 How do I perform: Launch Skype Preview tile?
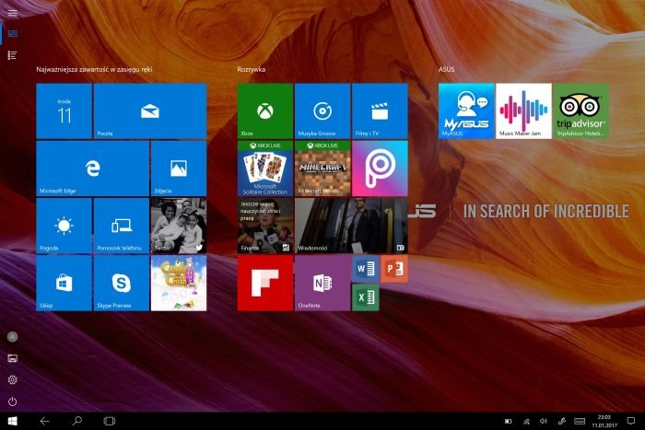pos(122,284)
